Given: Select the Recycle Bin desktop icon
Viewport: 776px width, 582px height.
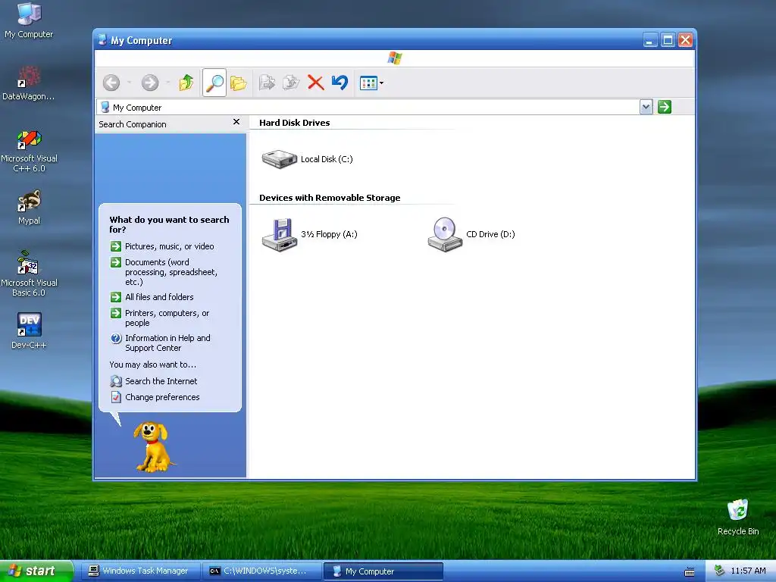Looking at the screenshot, I should [x=738, y=517].
